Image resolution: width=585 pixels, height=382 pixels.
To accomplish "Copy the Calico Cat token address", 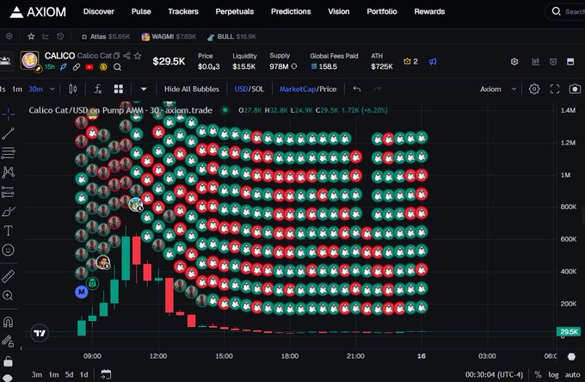I will pos(117,56).
